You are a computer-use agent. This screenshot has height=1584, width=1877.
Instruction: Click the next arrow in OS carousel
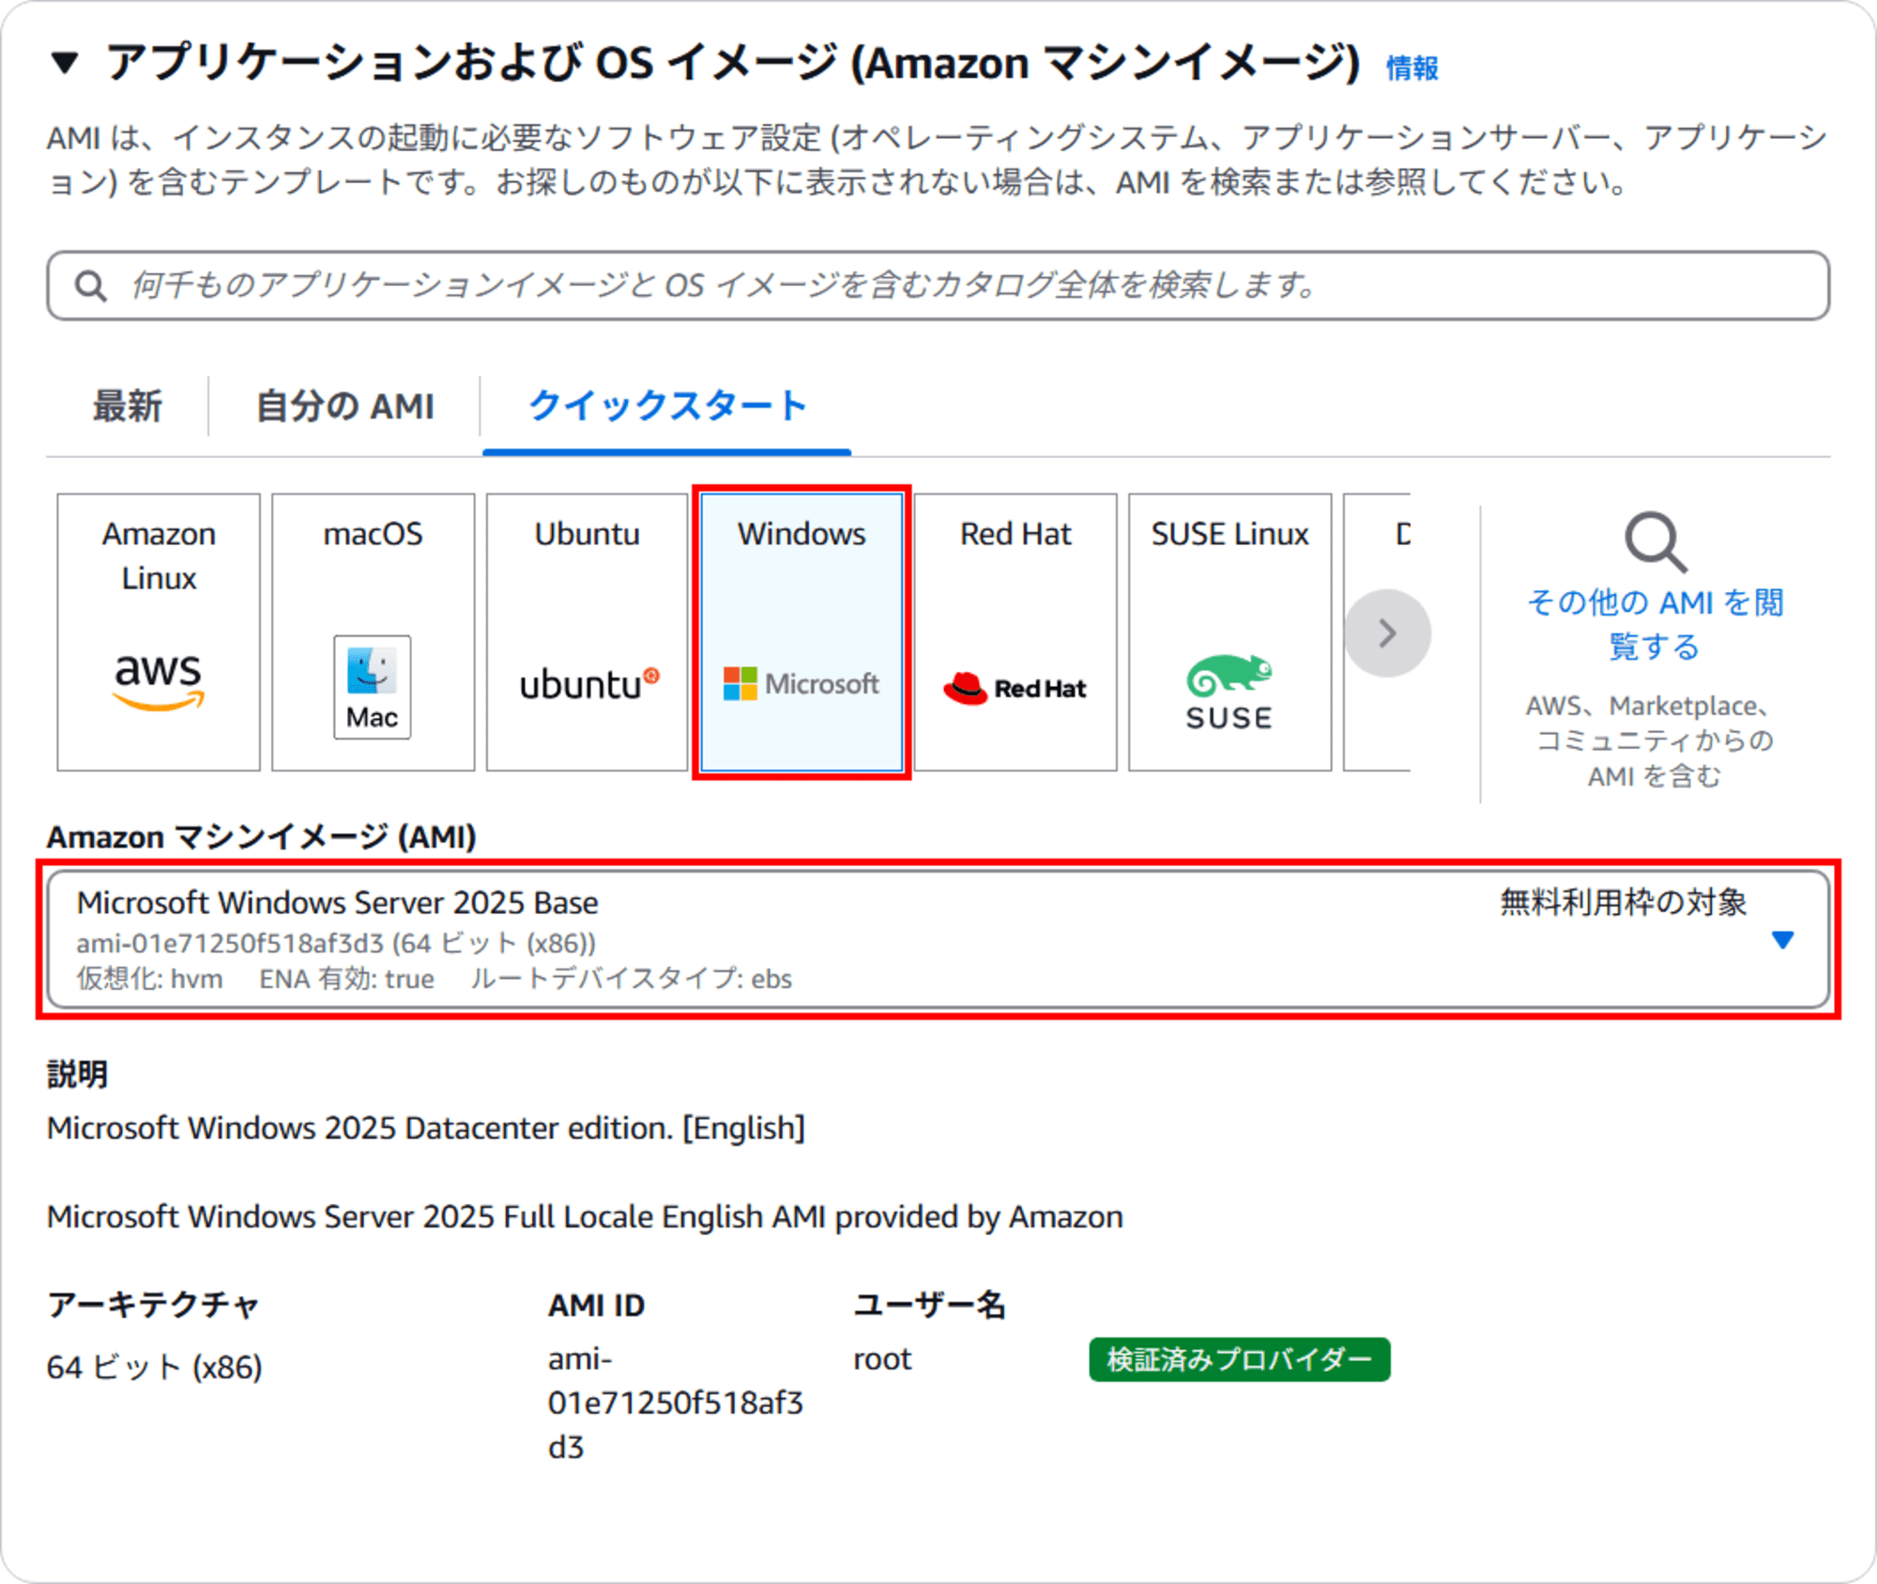click(1387, 633)
